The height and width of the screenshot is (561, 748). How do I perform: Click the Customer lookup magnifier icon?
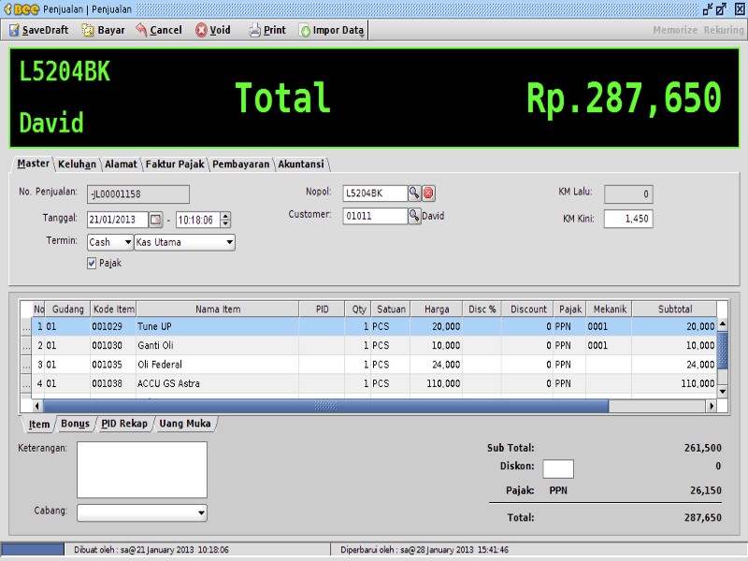point(414,216)
